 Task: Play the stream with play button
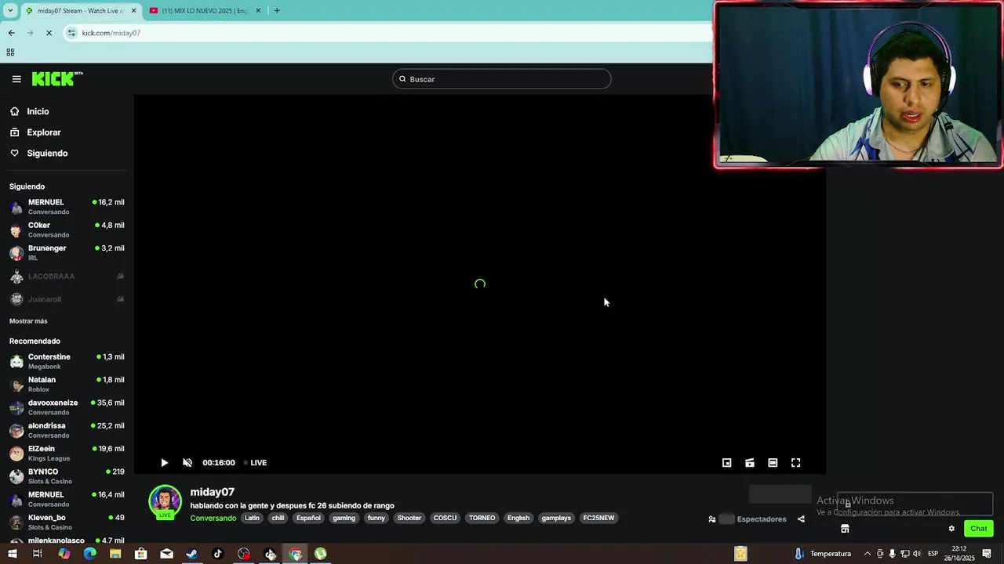point(164,463)
